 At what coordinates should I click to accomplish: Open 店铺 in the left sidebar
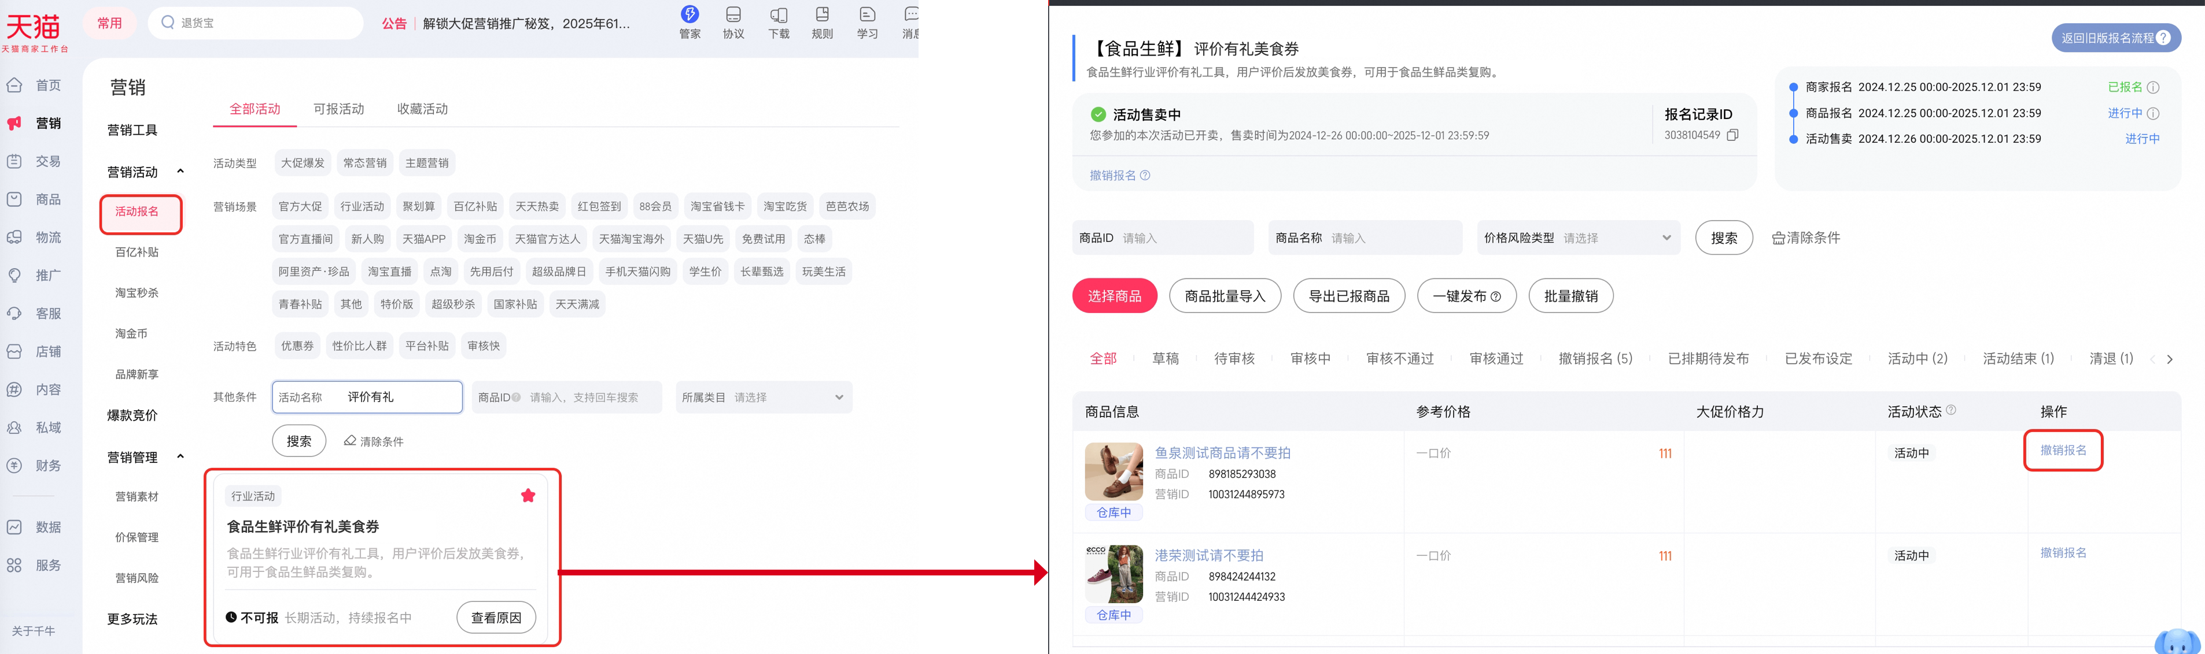tap(34, 351)
